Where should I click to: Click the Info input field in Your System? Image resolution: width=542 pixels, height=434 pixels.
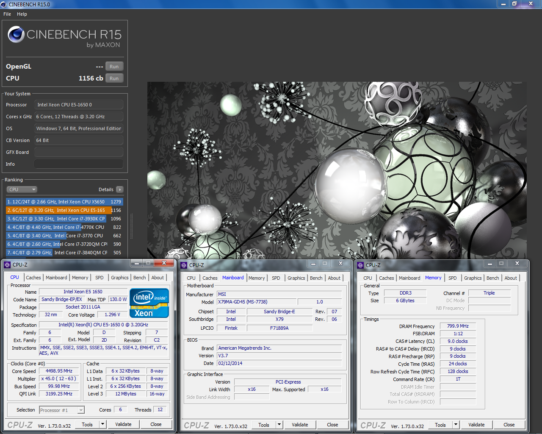point(79,164)
